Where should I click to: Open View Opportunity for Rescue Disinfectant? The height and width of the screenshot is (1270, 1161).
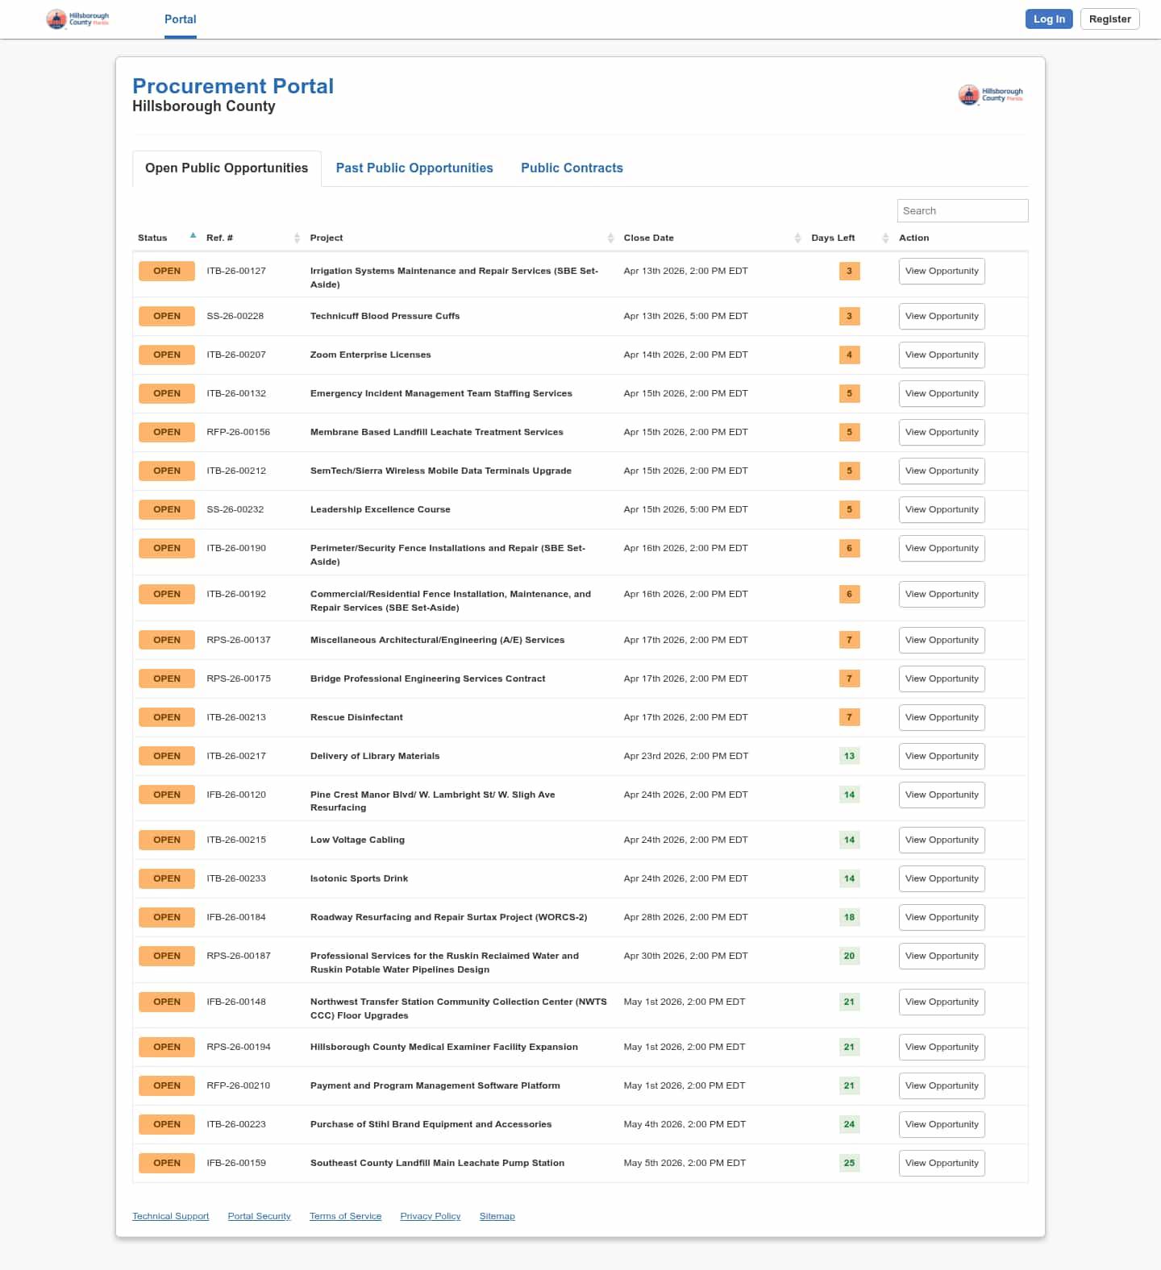(x=941, y=718)
